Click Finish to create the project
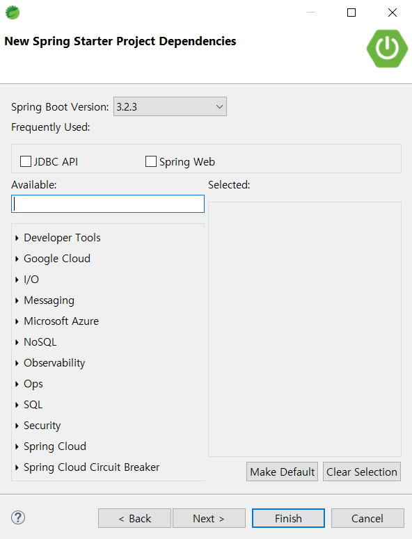The height and width of the screenshot is (539, 412). coord(288,518)
